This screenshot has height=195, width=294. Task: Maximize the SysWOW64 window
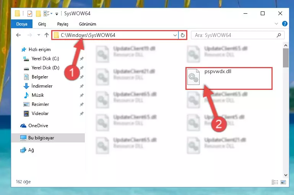(x=263, y=13)
